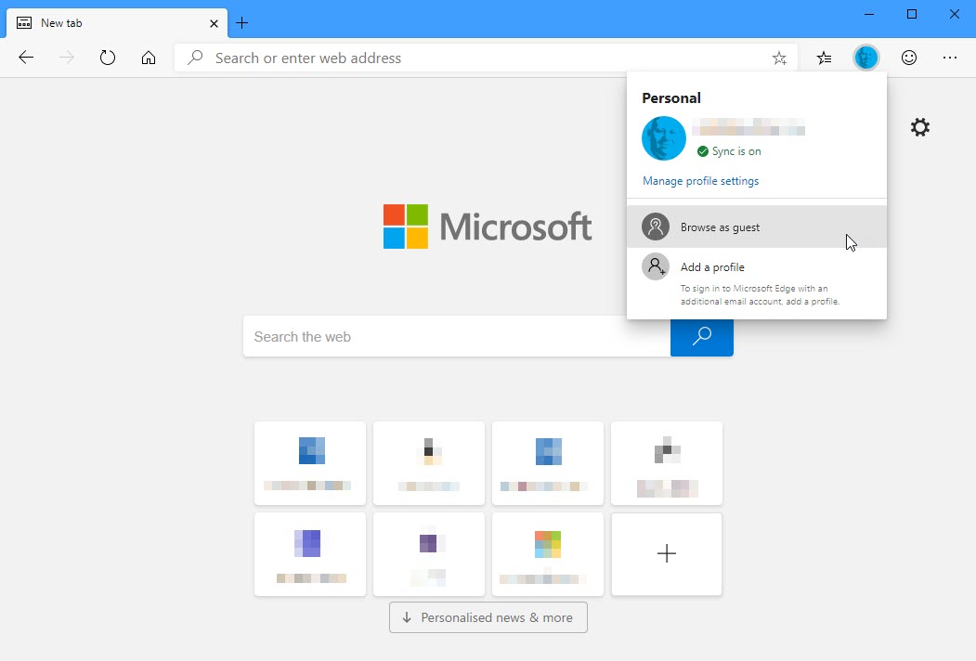Minimize the browser window
This screenshot has height=661, width=976.
(869, 14)
